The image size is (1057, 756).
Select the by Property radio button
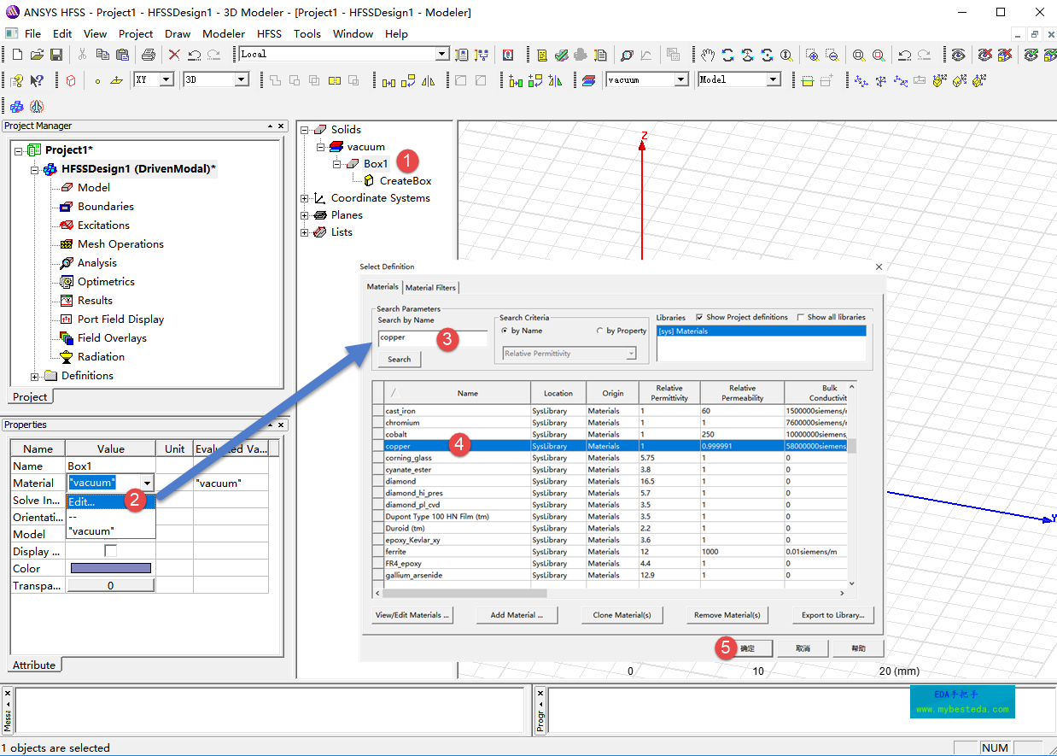600,331
